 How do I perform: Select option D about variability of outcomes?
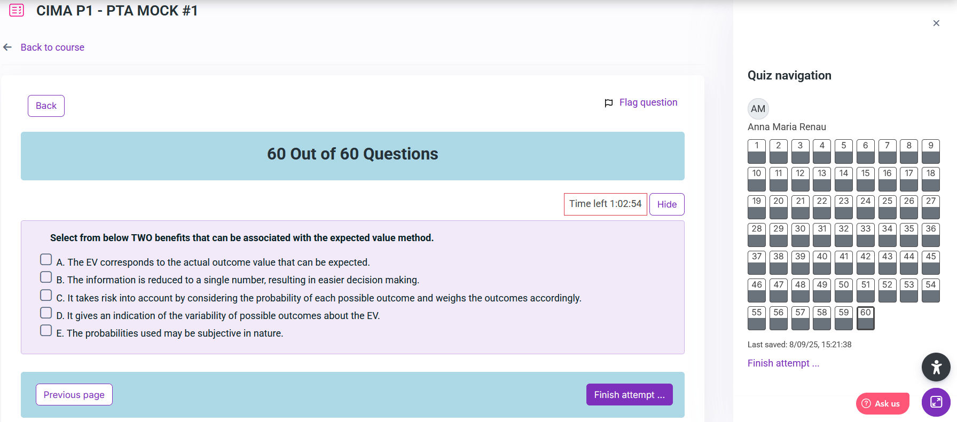tap(46, 313)
